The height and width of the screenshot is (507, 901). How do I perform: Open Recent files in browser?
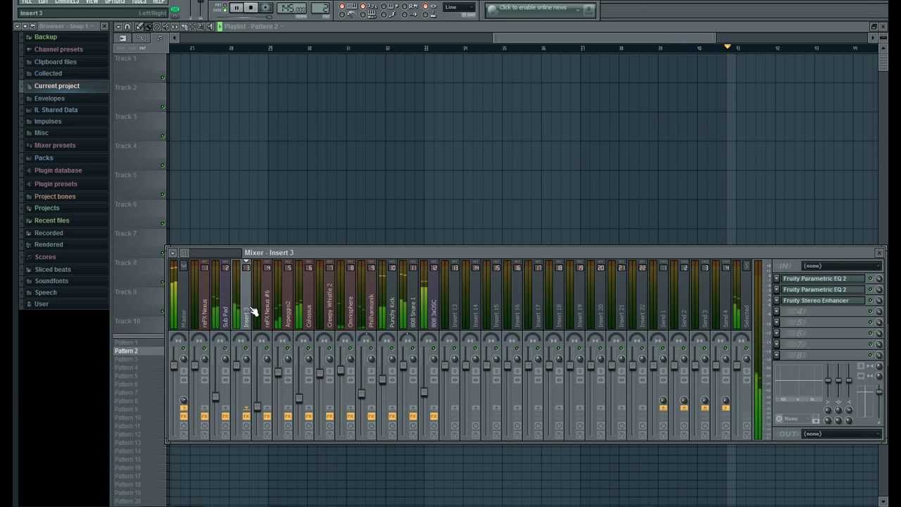pos(52,220)
